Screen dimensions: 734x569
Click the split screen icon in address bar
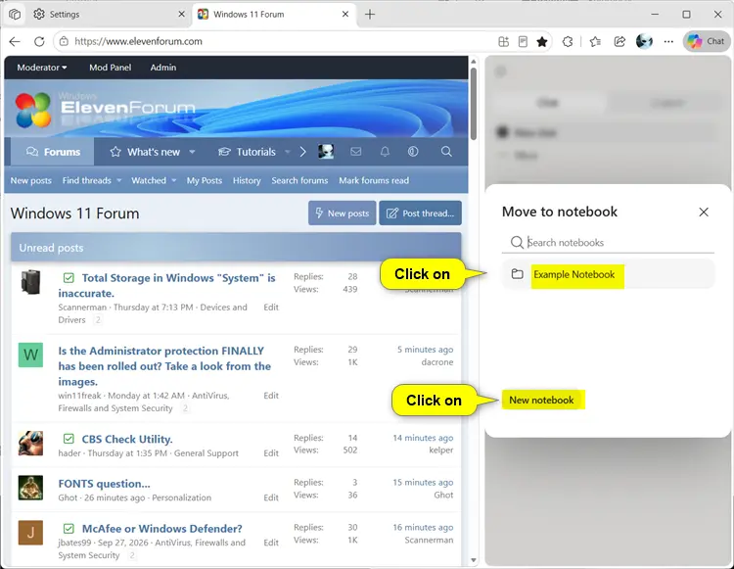(x=504, y=42)
